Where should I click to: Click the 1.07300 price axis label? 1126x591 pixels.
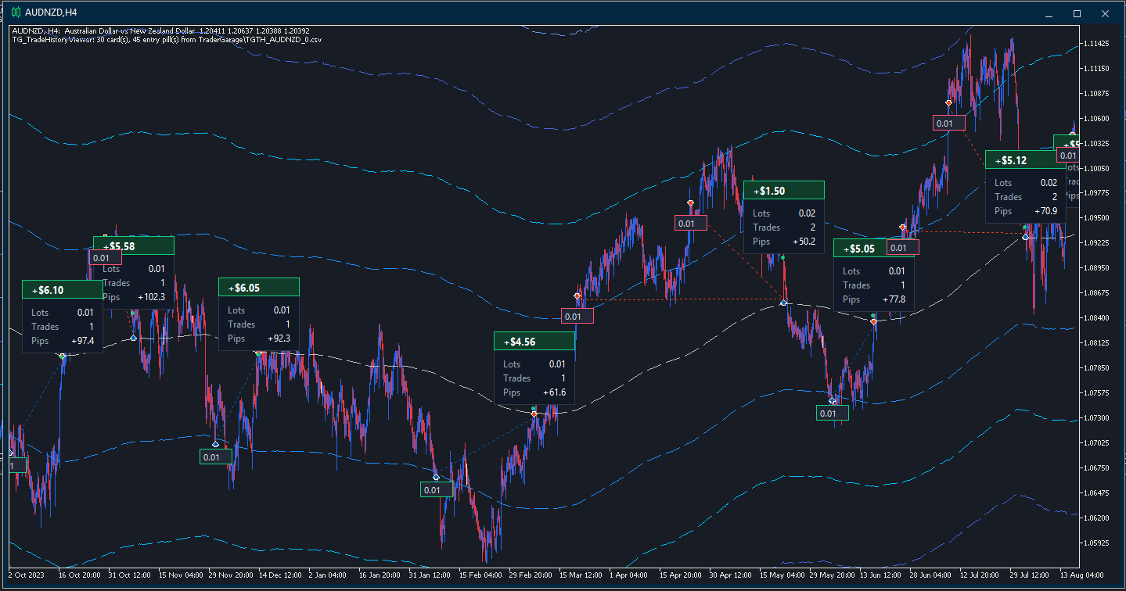[1098, 417]
